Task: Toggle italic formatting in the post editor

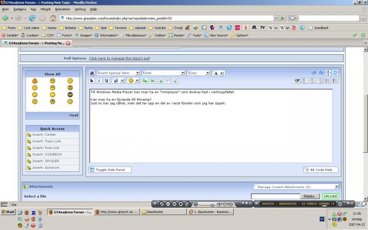Action: click(99, 81)
